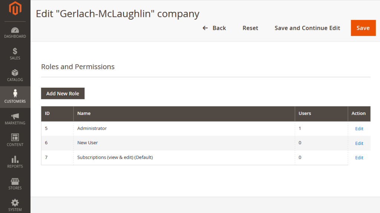Edit the New User role

(359, 143)
